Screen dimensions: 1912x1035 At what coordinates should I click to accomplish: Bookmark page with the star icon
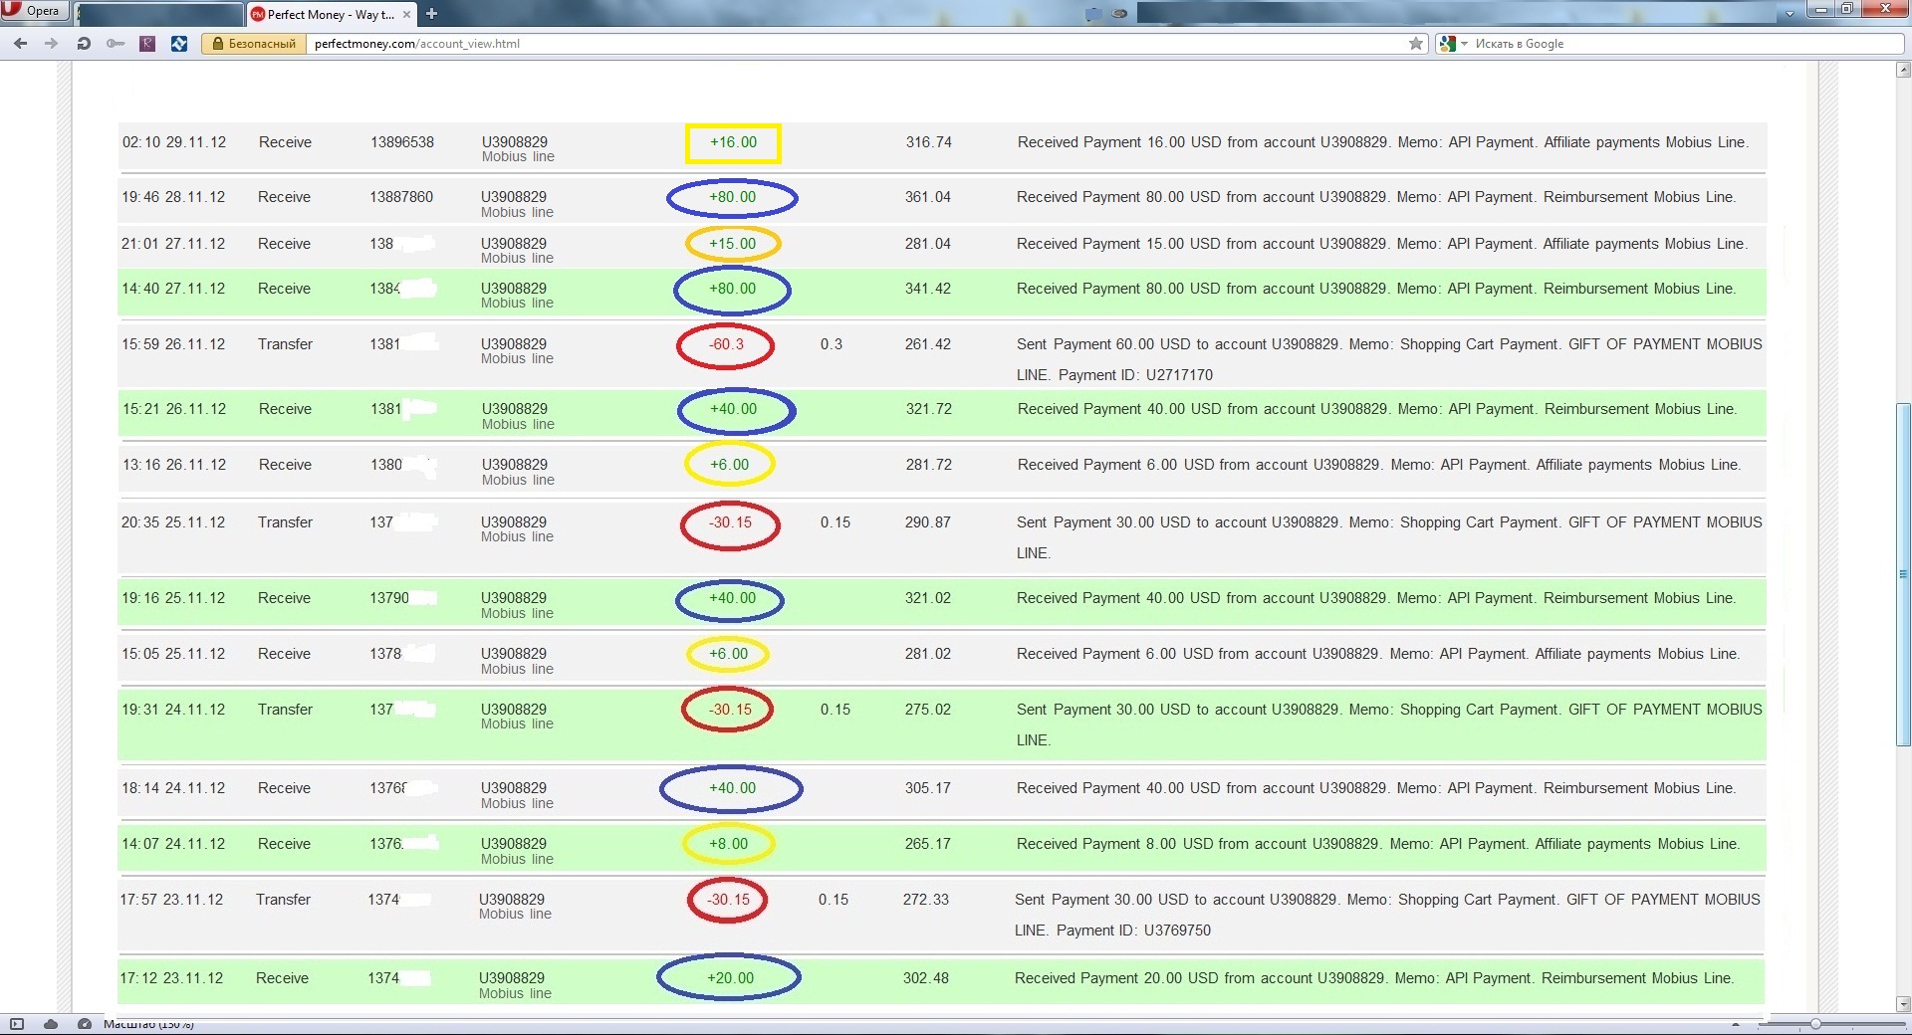click(x=1416, y=44)
